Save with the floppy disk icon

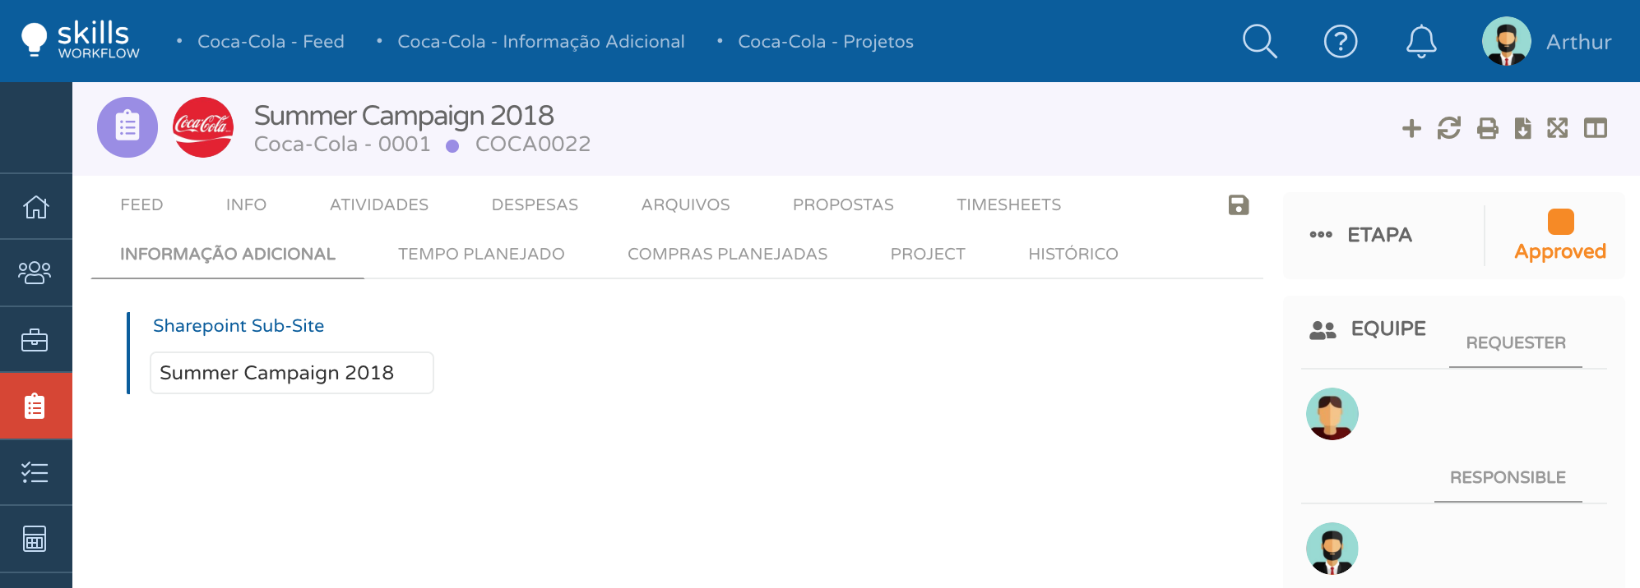(1239, 205)
